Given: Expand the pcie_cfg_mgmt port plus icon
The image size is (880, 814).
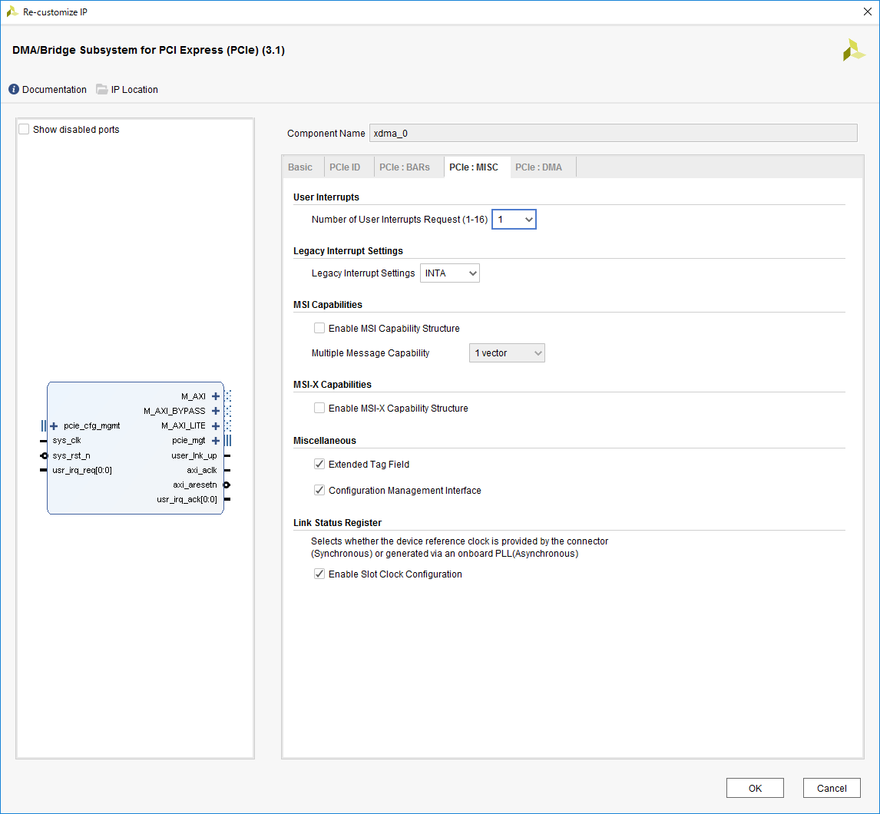Looking at the screenshot, I should (x=54, y=426).
